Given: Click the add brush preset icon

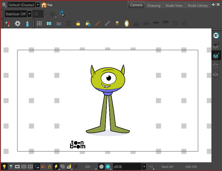Looking at the screenshot, I should pyautogui.click(x=8, y=23).
